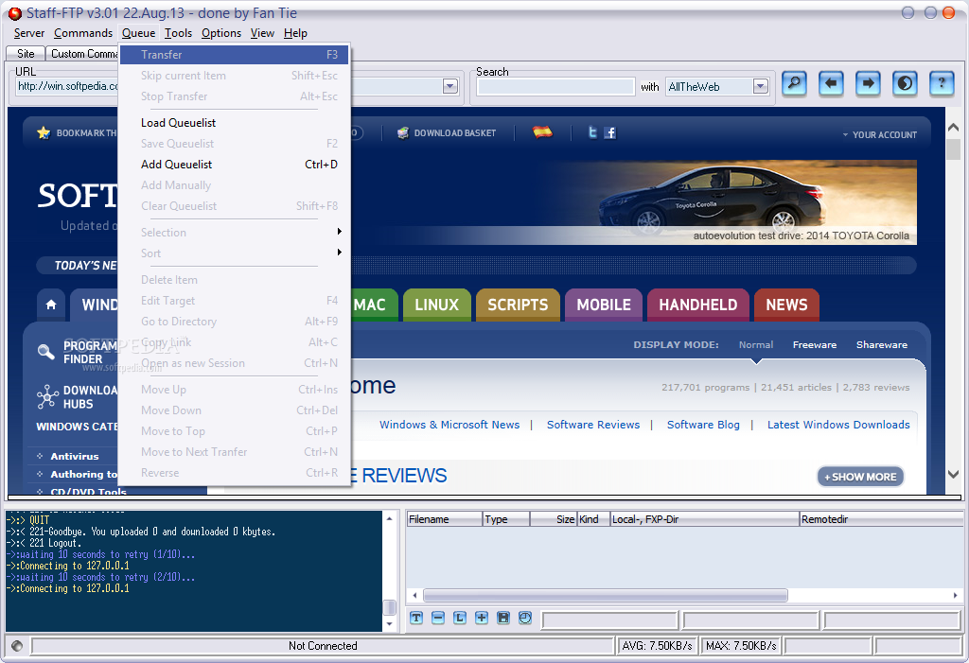Open the MOBILE category tab
This screenshot has height=663, width=969.
pos(604,305)
